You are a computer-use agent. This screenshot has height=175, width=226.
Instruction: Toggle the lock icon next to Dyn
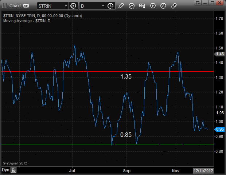point(13,170)
